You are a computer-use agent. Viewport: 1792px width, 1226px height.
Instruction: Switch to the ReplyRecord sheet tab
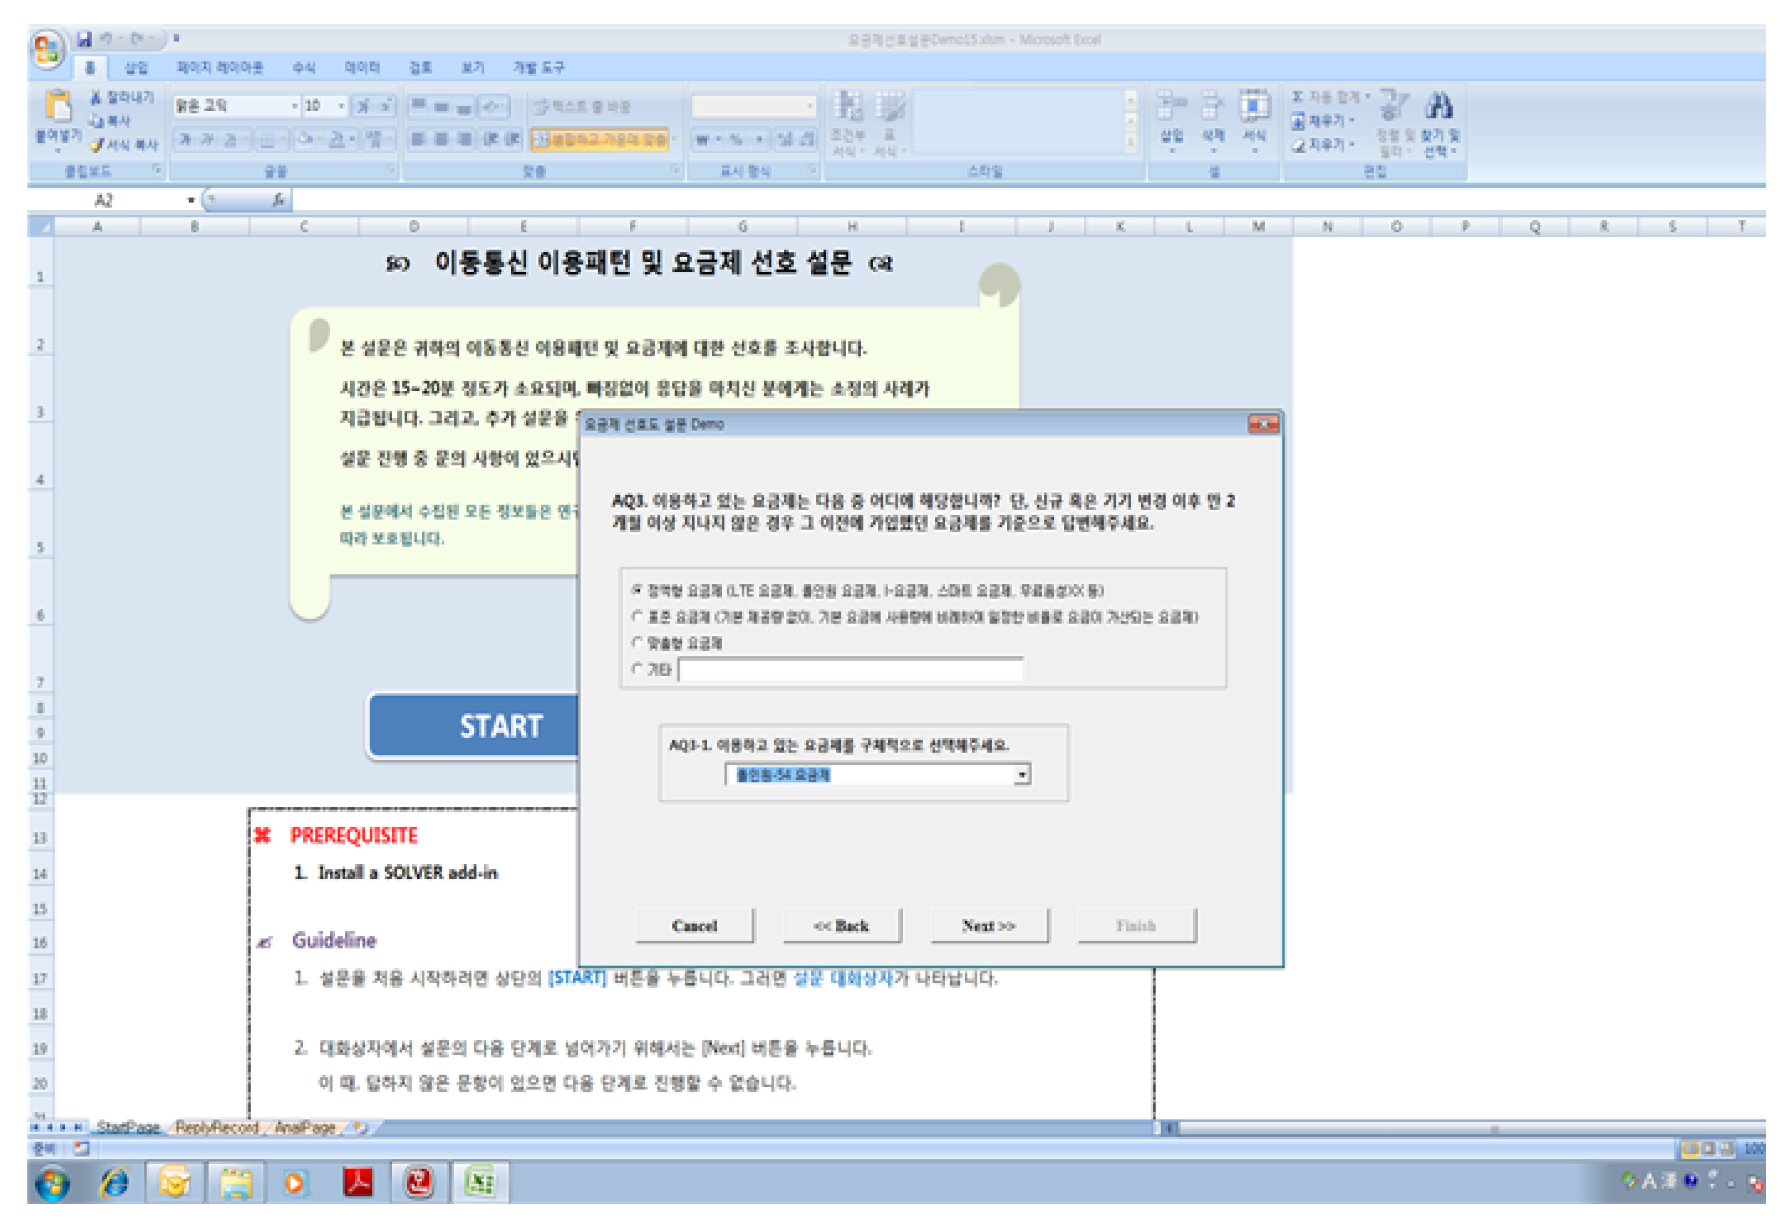pyautogui.click(x=217, y=1128)
